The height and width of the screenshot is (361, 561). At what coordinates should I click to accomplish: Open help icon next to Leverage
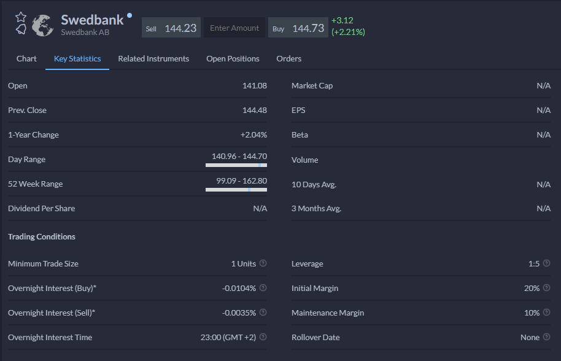coord(547,263)
